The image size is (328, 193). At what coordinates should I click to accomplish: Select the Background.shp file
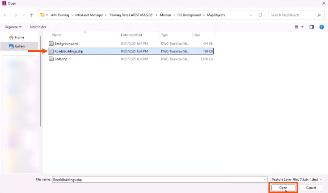point(131,44)
